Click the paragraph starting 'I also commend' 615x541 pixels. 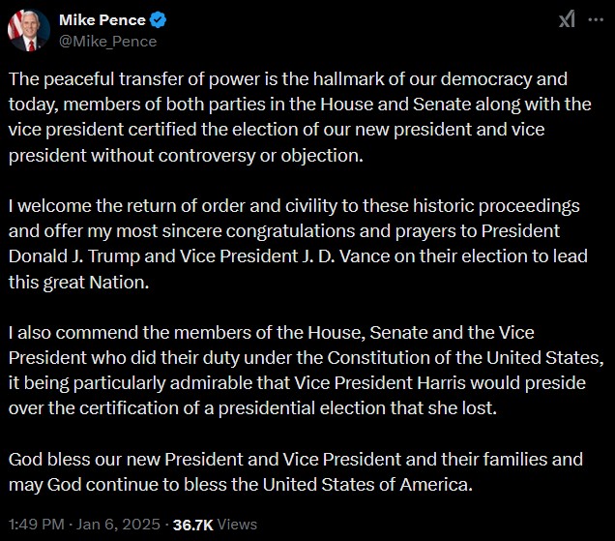(x=306, y=371)
